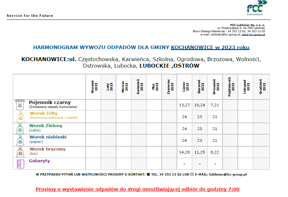Click the blue paper sack icon
Screen dimensions: 288x197
pos(20,140)
